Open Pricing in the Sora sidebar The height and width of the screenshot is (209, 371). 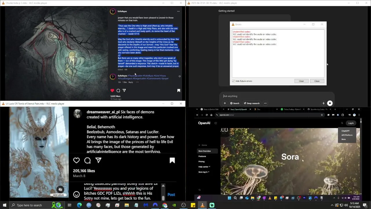pyautogui.click(x=201, y=161)
